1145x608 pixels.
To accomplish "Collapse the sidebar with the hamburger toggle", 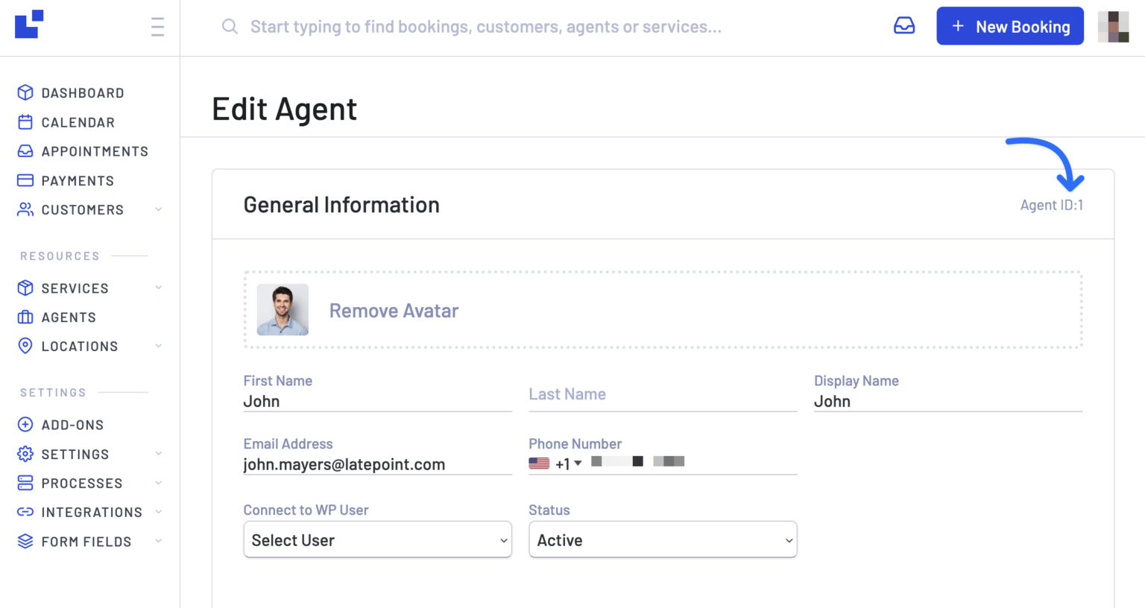I will pyautogui.click(x=157, y=27).
